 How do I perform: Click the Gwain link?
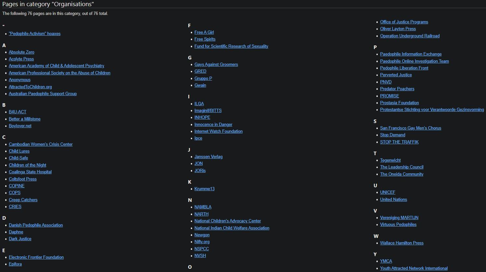click(x=200, y=85)
